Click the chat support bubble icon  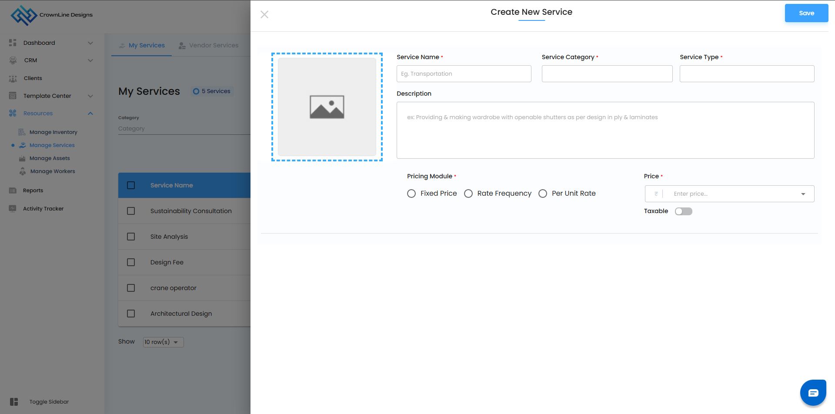point(813,393)
